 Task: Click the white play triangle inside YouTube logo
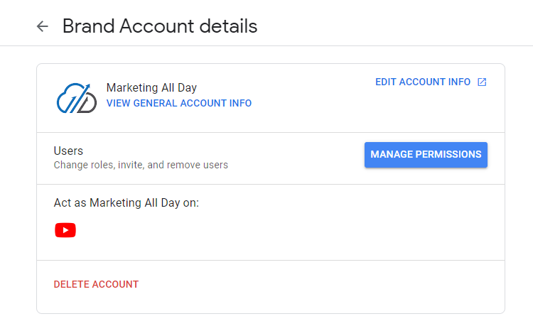pos(65,230)
